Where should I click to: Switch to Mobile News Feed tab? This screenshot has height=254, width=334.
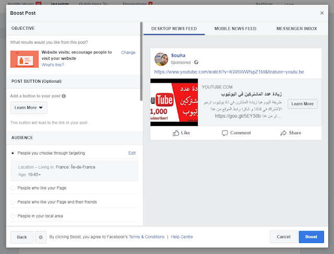(x=235, y=29)
